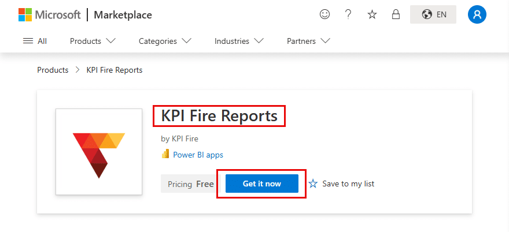The width and height of the screenshot is (509, 232).
Task: Click the Microsoft logo
Action: point(49,15)
